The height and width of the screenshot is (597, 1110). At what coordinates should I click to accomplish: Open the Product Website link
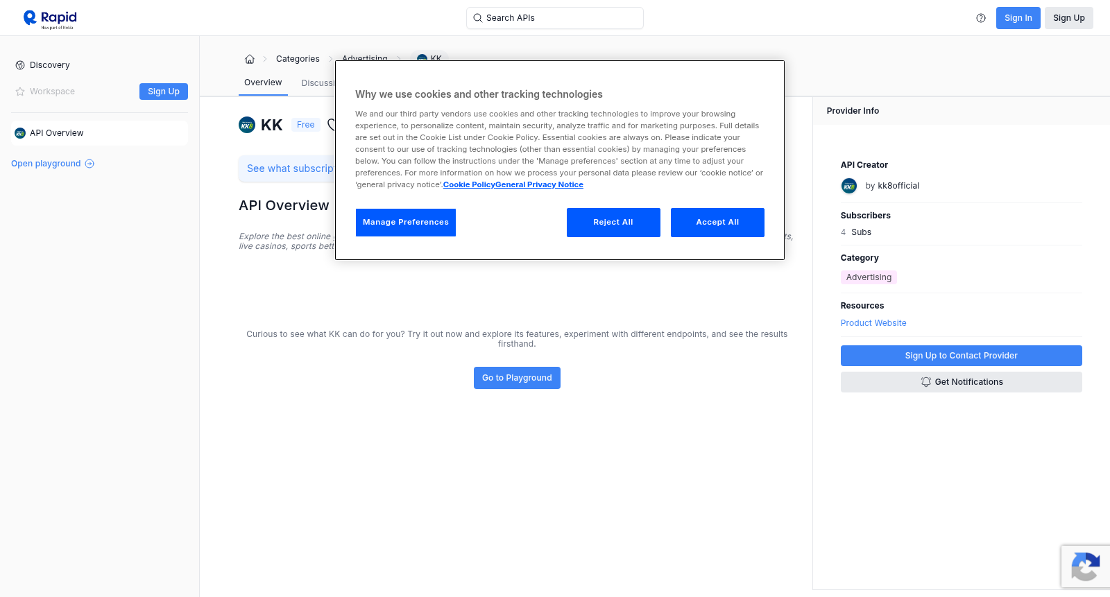coord(873,323)
